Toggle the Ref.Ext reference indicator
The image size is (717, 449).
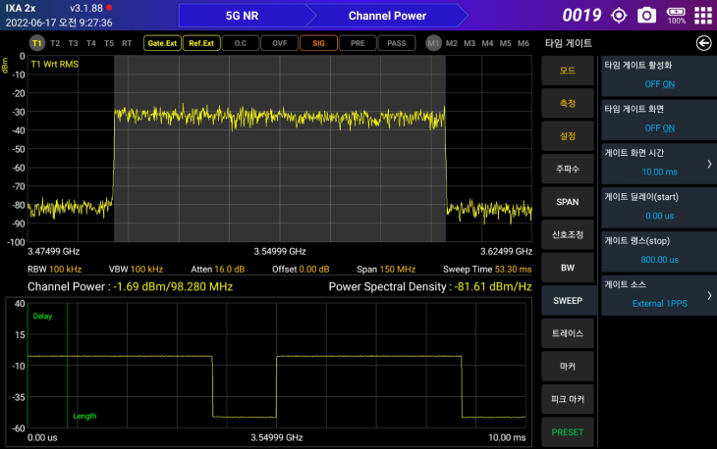tap(201, 43)
